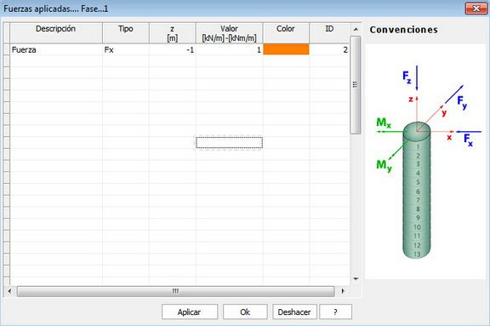490x326 pixels.
Task: Select the first row header of the Fuerza row
Action: tap(6, 49)
